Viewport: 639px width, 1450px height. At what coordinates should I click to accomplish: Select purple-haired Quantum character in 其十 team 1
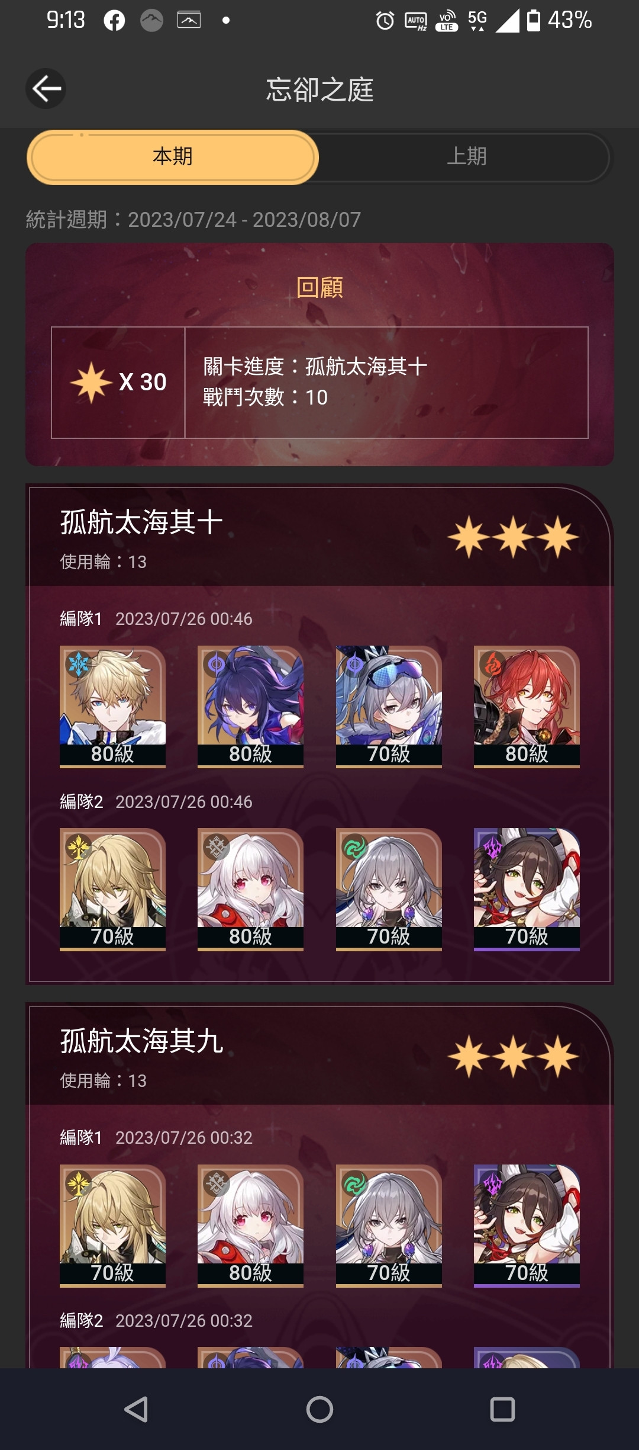[x=250, y=707]
